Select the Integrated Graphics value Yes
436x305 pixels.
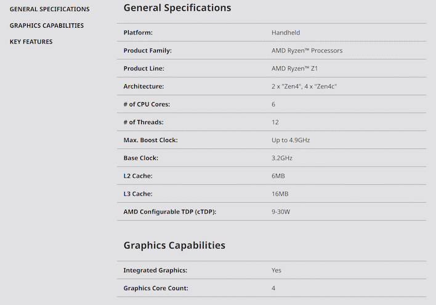coord(277,271)
